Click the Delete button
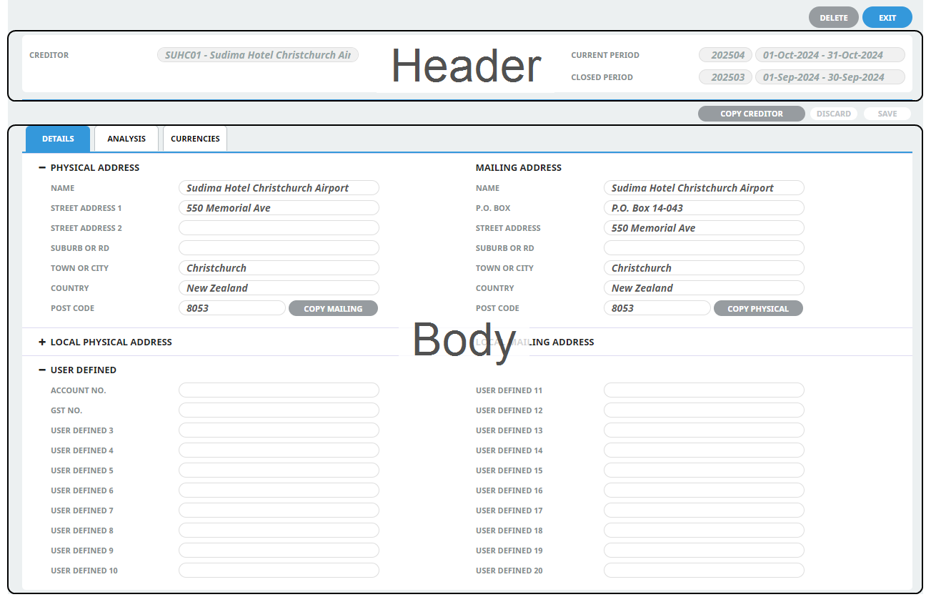This screenshot has height=602, width=931. pyautogui.click(x=833, y=18)
